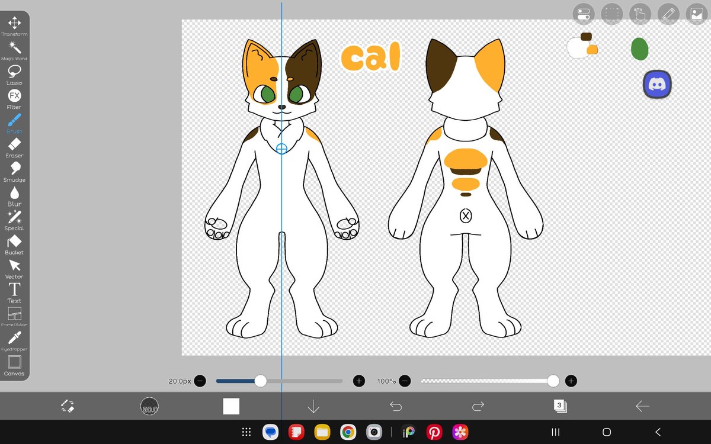The image size is (711, 444).
Task: Click the symmetry ruler center handle
Action: (x=281, y=148)
